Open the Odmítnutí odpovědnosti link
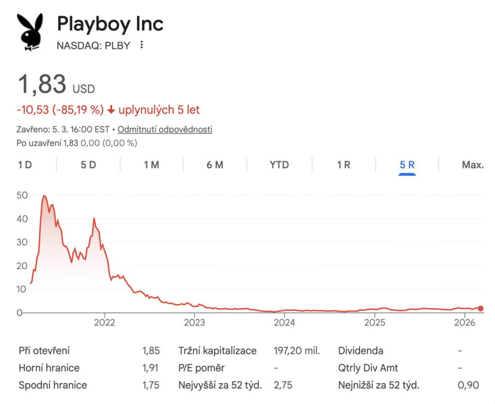This screenshot has width=495, height=404. (165, 130)
